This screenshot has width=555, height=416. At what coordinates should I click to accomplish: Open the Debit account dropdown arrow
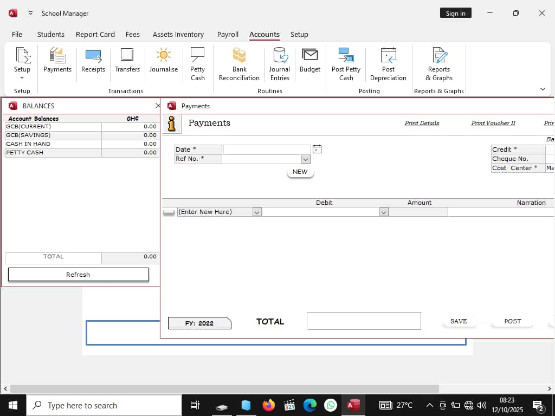tap(384, 212)
